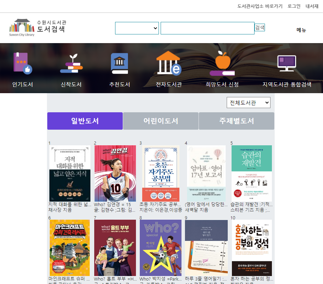Image resolution: width=323 pixels, height=284 pixels.
Task: Click the title text 마인크래프트 슈퍼 ...
Action: (69, 279)
